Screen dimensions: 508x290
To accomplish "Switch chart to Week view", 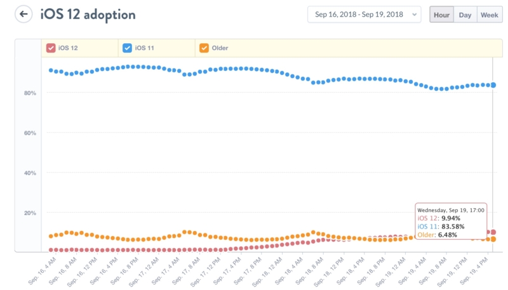I will pos(489,15).
